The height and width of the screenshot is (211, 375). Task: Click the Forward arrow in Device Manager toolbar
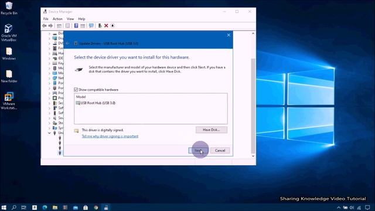pos(50,26)
